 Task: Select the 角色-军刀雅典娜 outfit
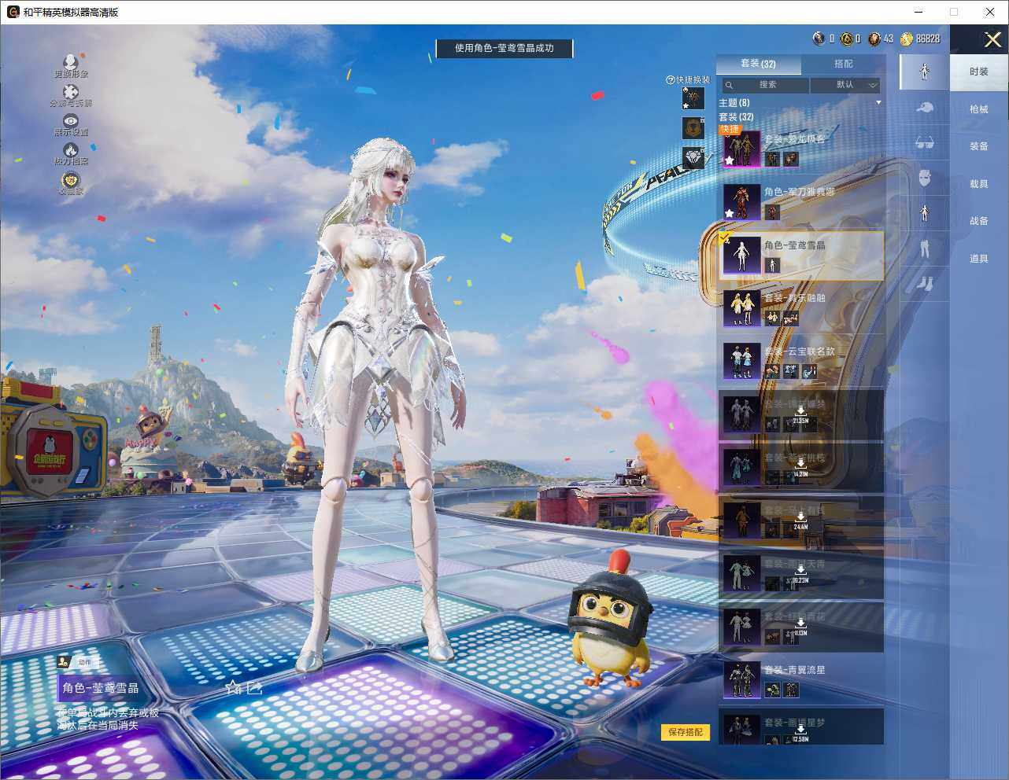point(800,201)
